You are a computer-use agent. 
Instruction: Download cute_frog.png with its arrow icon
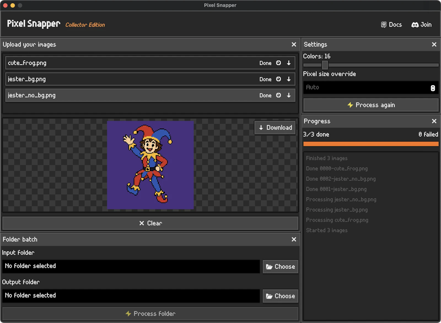coord(289,63)
